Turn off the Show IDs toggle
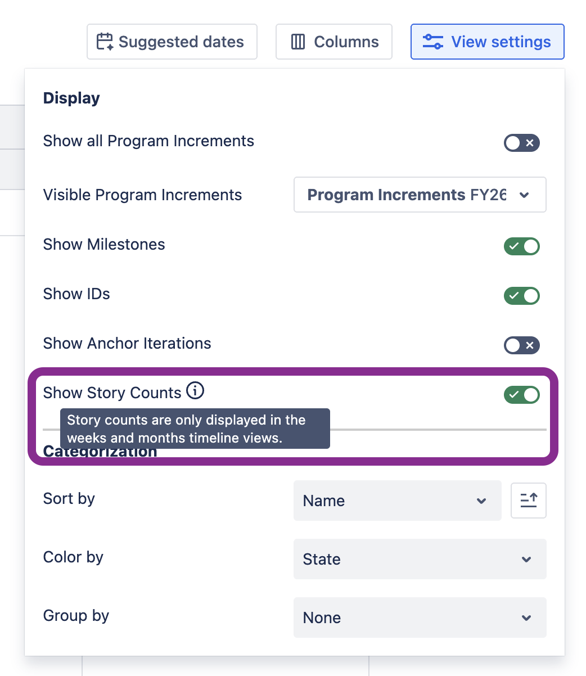Image resolution: width=586 pixels, height=676 pixels. (x=521, y=296)
